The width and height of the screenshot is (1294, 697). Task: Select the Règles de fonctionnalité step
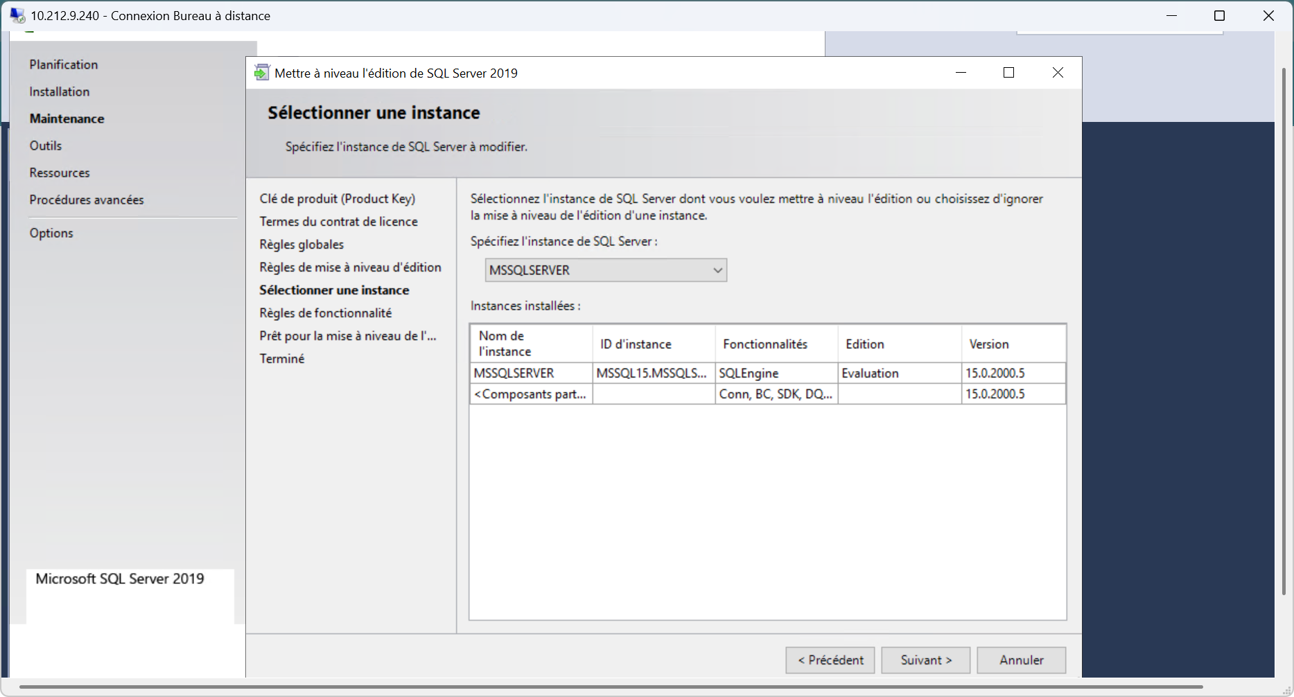pyautogui.click(x=326, y=313)
